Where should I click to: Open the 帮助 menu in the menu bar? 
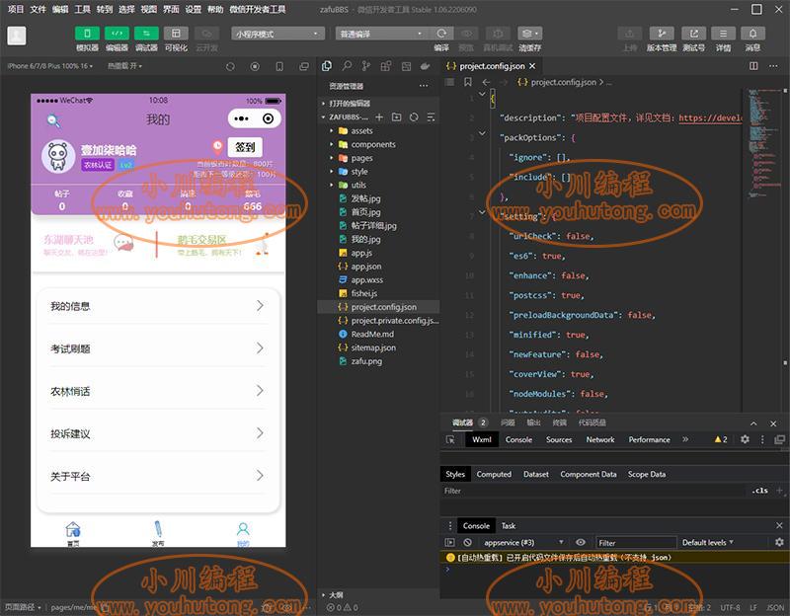coord(215,9)
